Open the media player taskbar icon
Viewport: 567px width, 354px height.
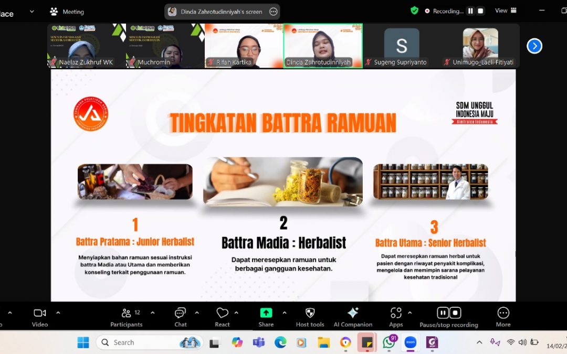coord(301,342)
